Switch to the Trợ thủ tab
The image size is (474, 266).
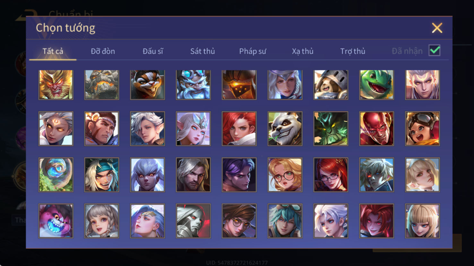353,51
